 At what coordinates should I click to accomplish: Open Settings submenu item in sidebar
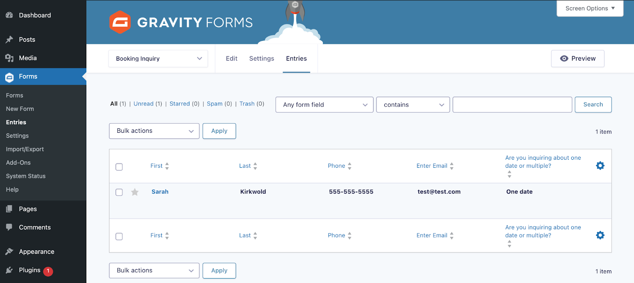tap(17, 136)
